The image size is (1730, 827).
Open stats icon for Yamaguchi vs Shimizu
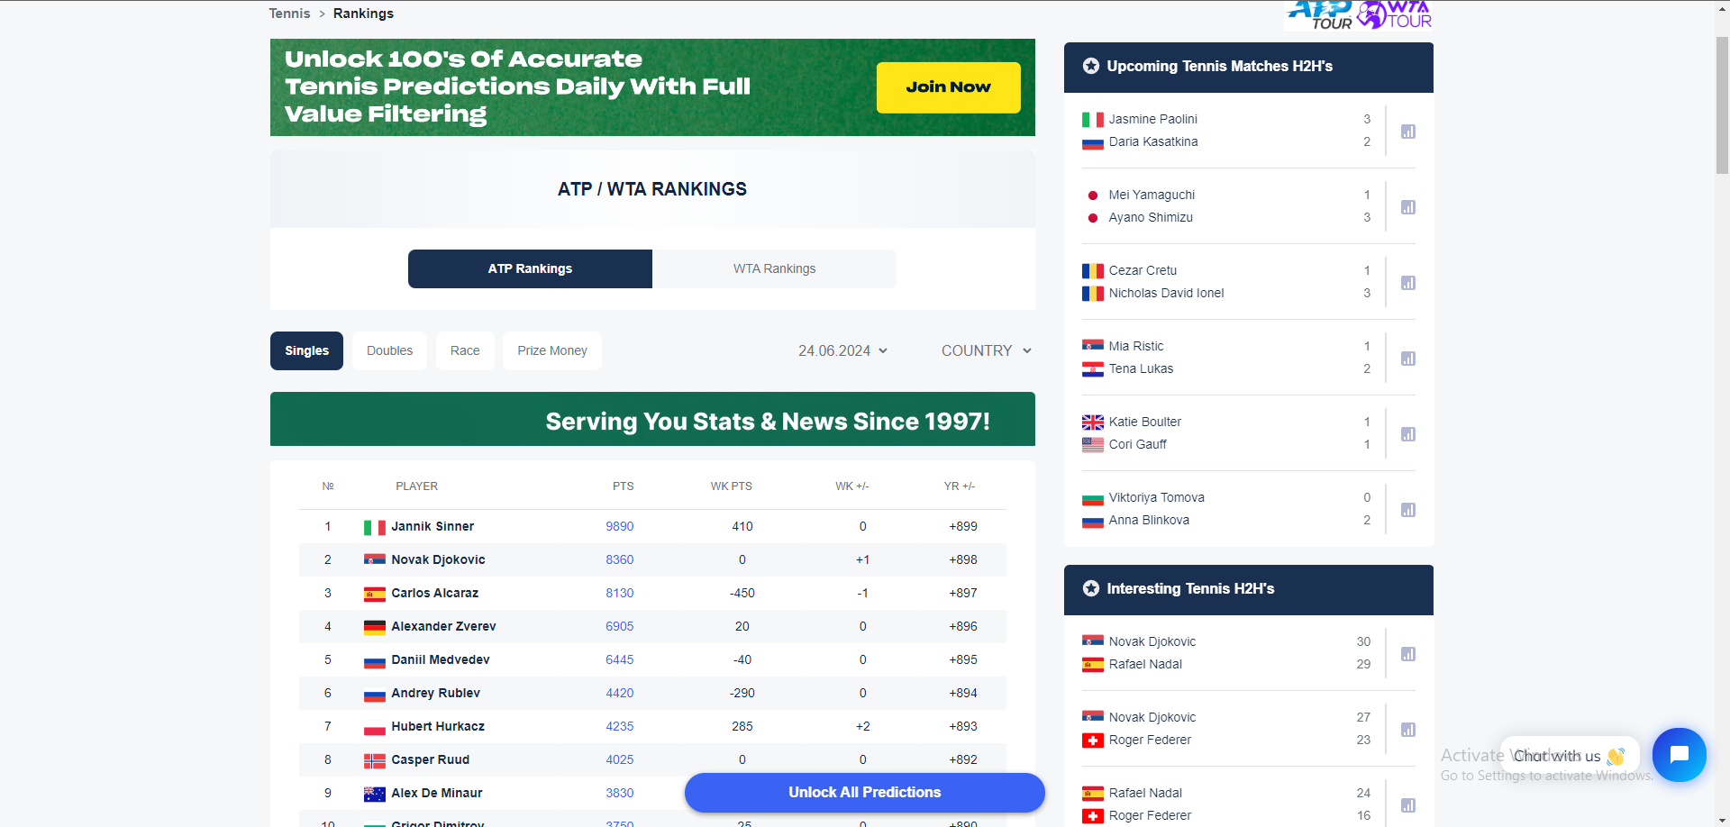[1408, 207]
